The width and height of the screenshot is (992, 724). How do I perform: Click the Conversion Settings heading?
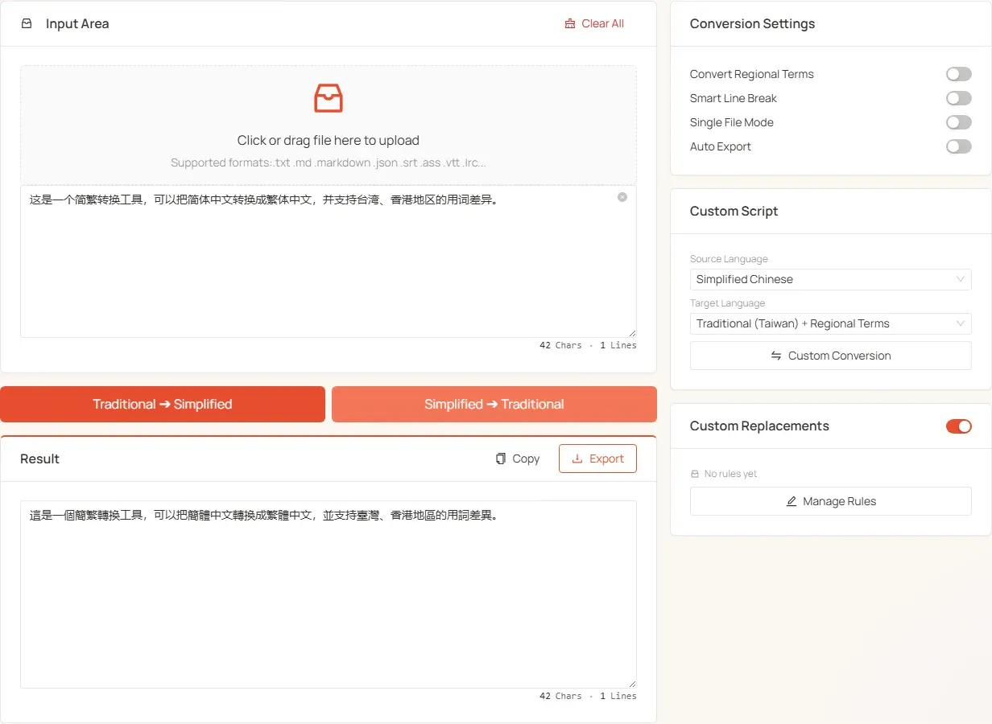point(752,23)
